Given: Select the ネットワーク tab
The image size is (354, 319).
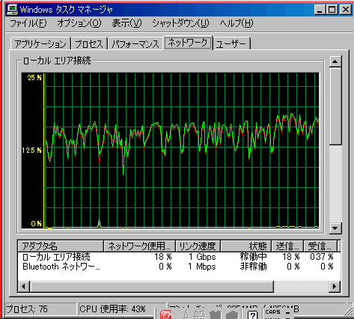Looking at the screenshot, I should click(188, 43).
